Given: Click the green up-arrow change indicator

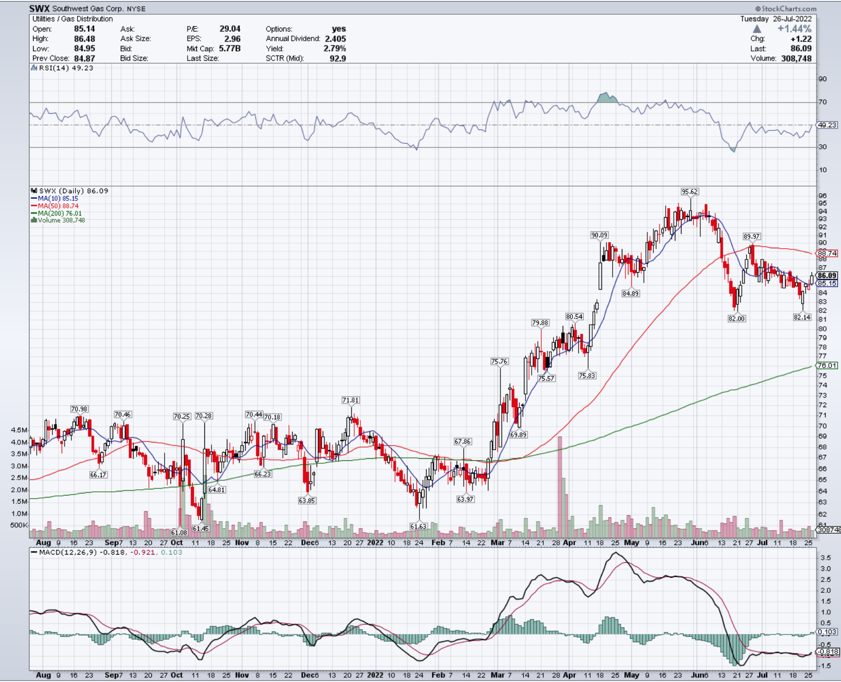Looking at the screenshot, I should point(757,29).
